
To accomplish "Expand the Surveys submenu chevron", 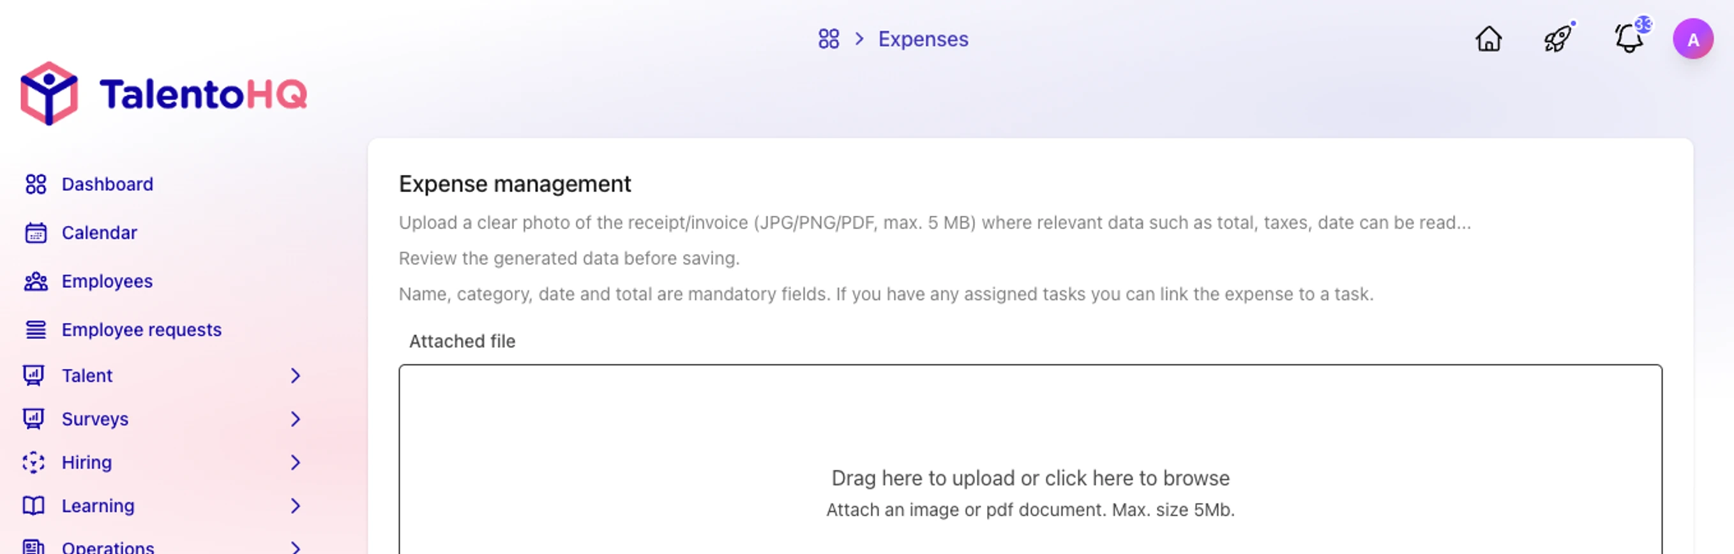I will click(x=295, y=419).
